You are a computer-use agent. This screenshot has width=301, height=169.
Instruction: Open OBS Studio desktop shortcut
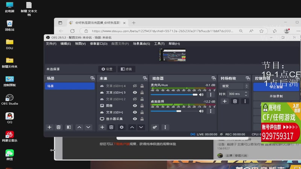click(x=10, y=100)
